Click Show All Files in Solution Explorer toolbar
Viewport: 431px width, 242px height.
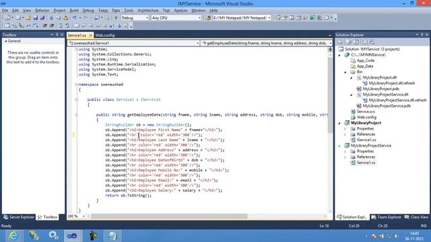coord(349,42)
